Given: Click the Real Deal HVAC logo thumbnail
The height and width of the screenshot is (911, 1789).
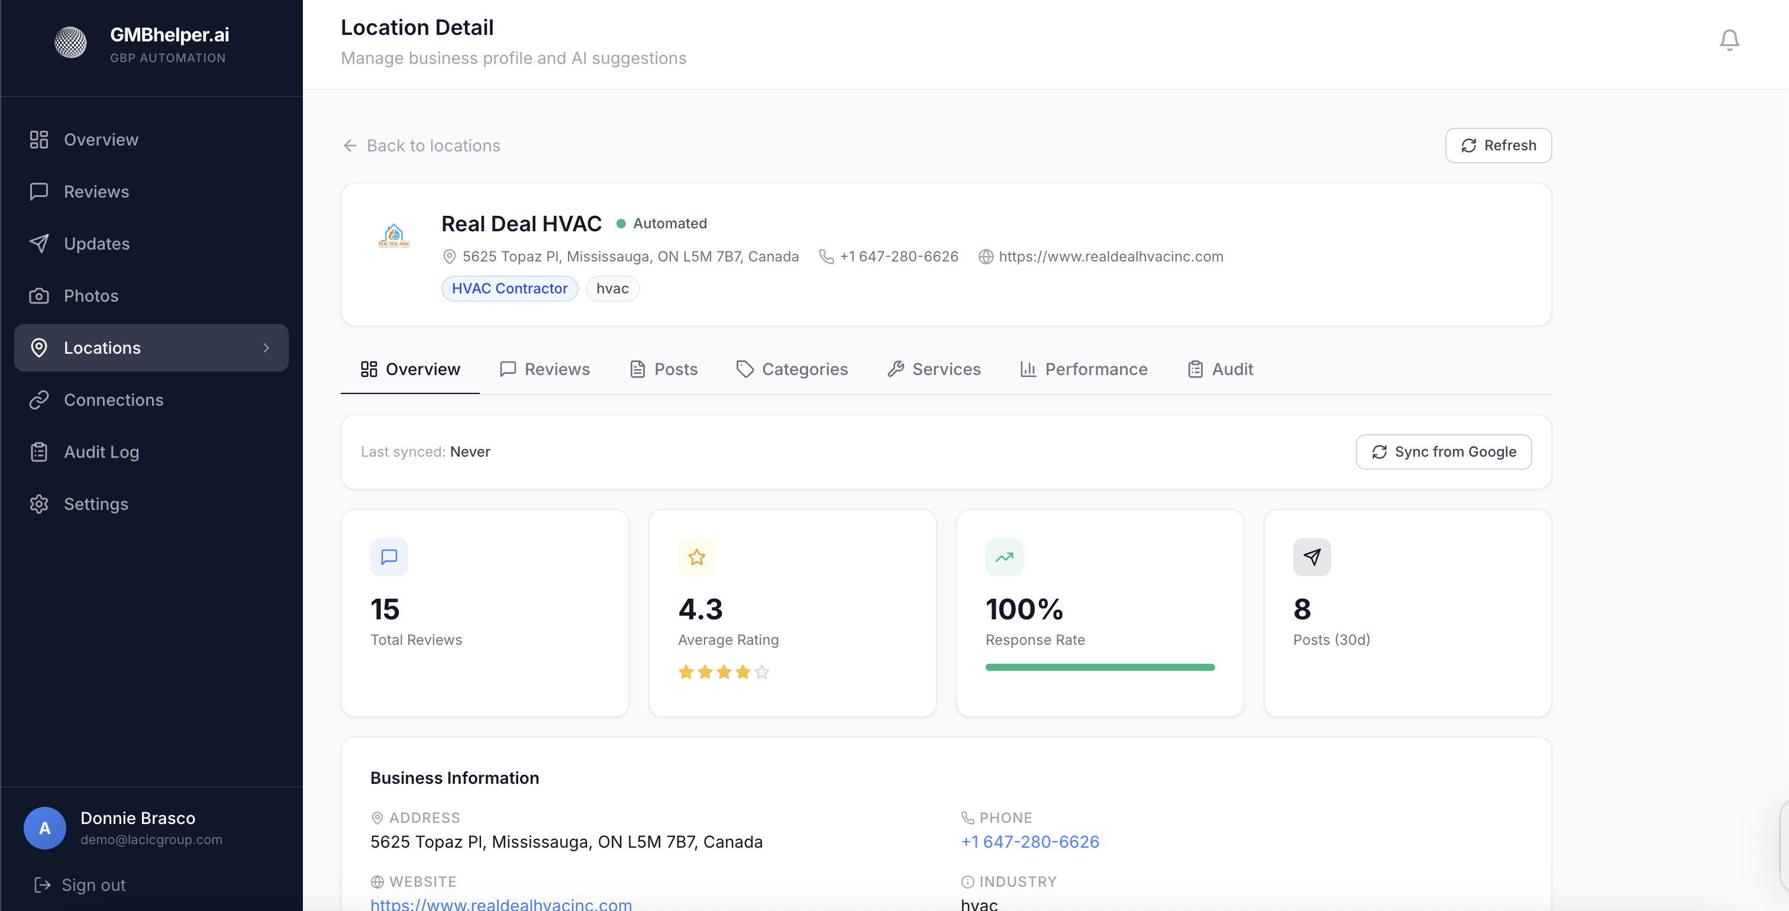Looking at the screenshot, I should 394,235.
